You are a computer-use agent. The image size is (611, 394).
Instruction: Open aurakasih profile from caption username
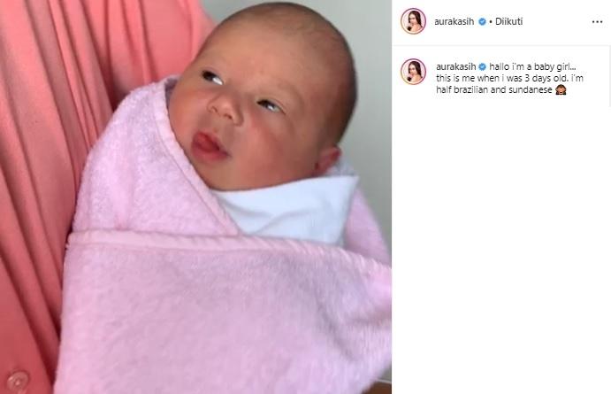point(456,66)
